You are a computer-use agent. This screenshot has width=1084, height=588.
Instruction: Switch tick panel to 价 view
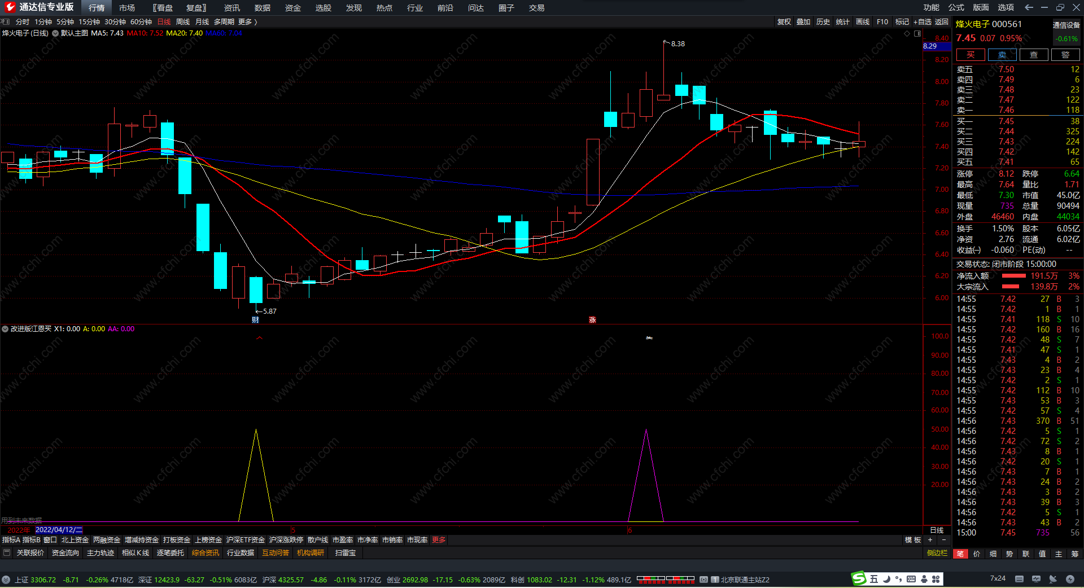[977, 554]
